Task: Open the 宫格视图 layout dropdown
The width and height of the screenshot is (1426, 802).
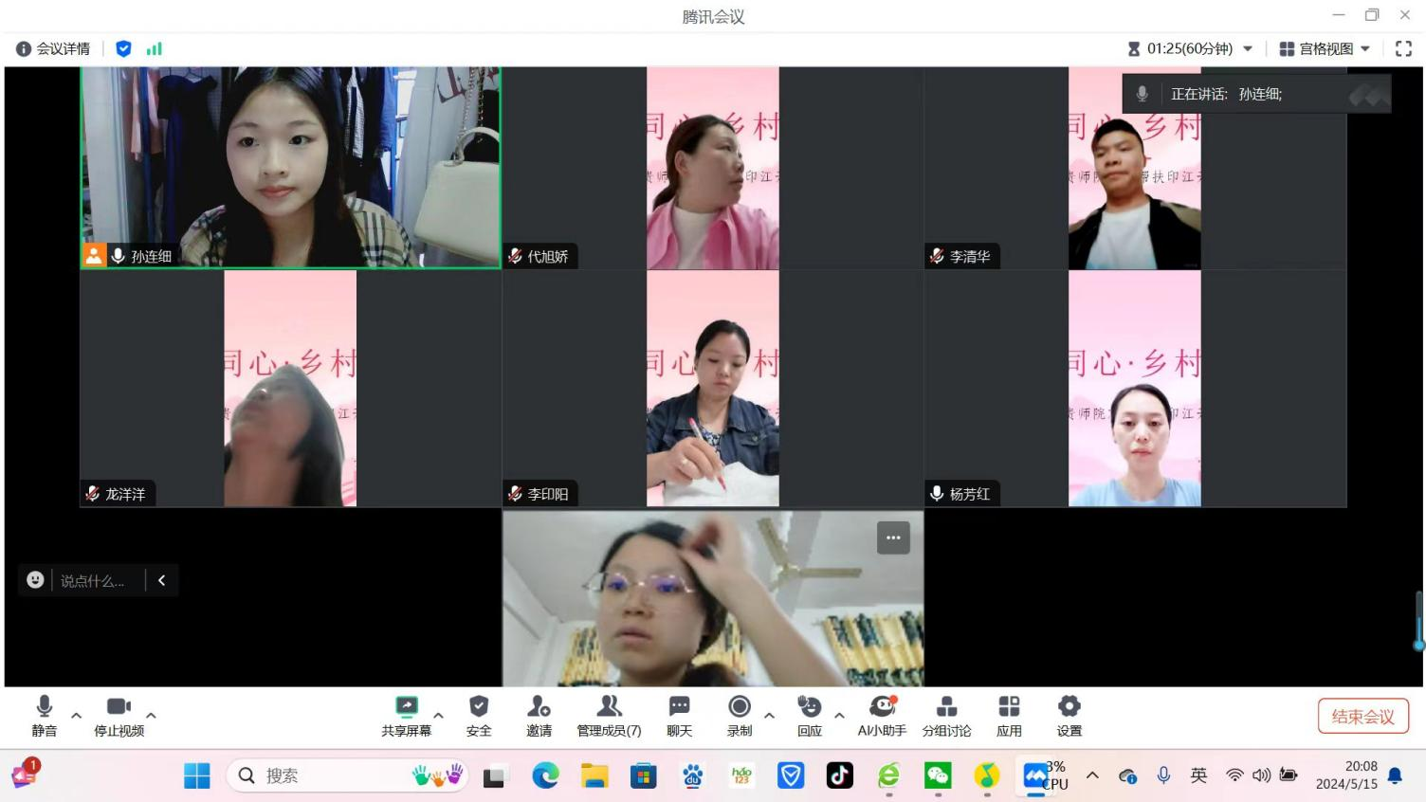Action: point(1325,48)
